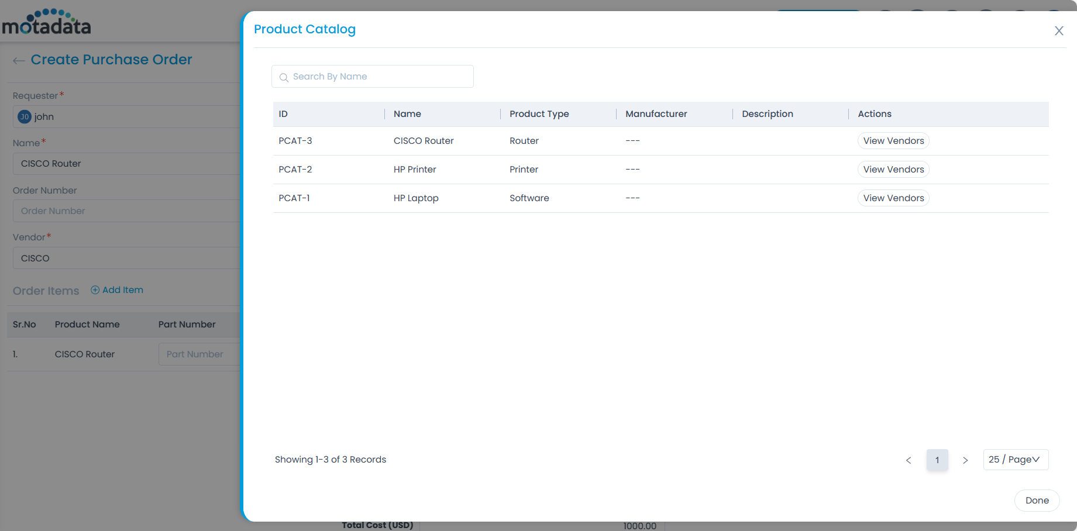Screen dimensions: 1077x531
Task: Click the Product Type column header
Action: [539, 114]
